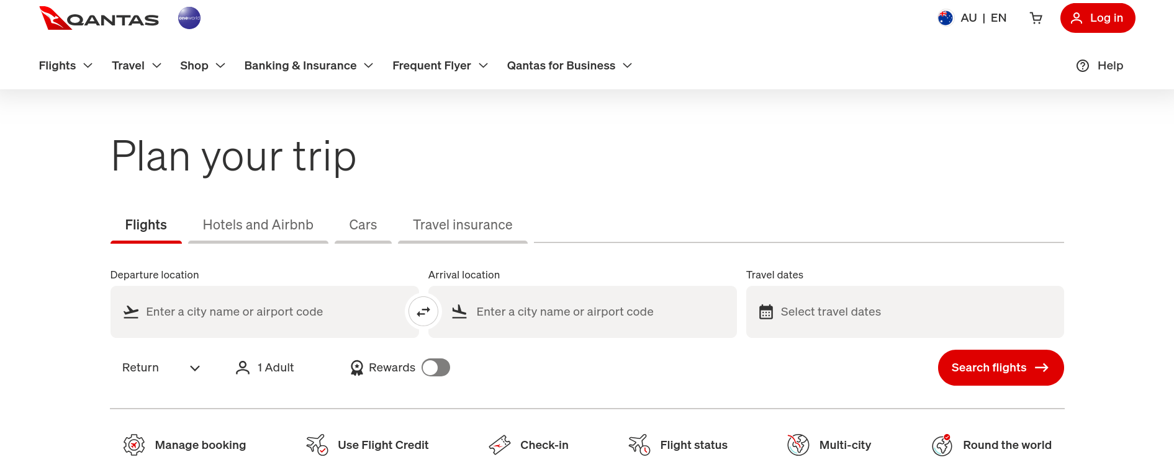Screen dimensions: 1174x470
Task: Click the Check-in ticket icon
Action: [x=500, y=445]
